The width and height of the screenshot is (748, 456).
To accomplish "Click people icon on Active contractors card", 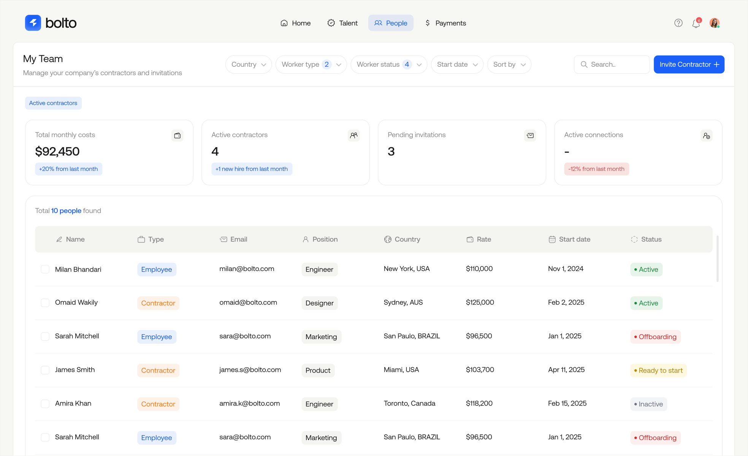I will (353, 135).
